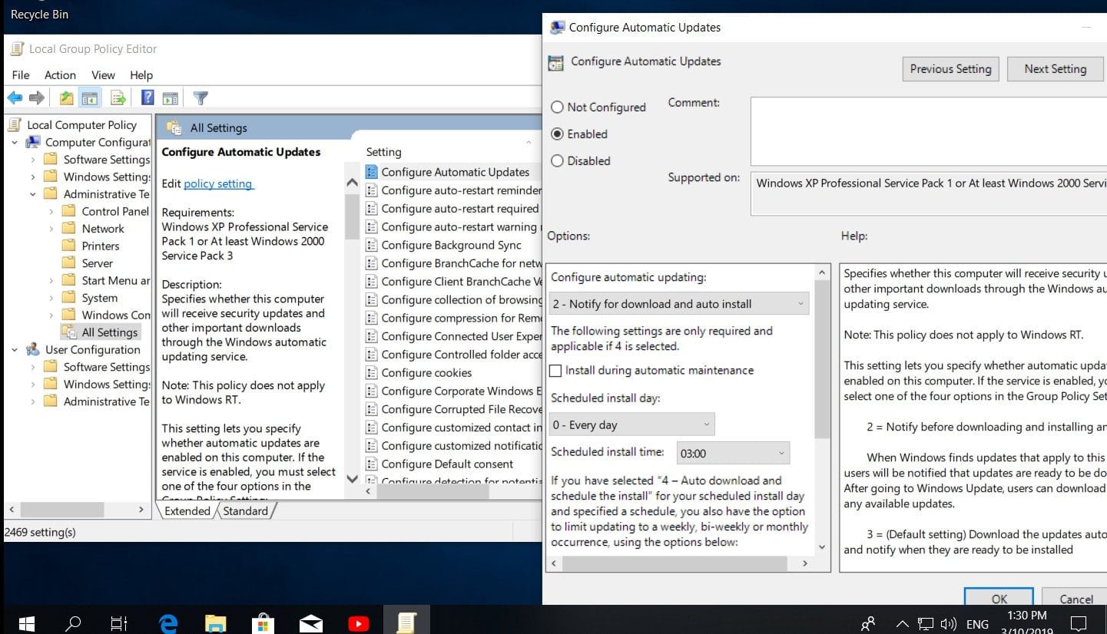
Task: Go up one level in tree
Action: [67, 98]
